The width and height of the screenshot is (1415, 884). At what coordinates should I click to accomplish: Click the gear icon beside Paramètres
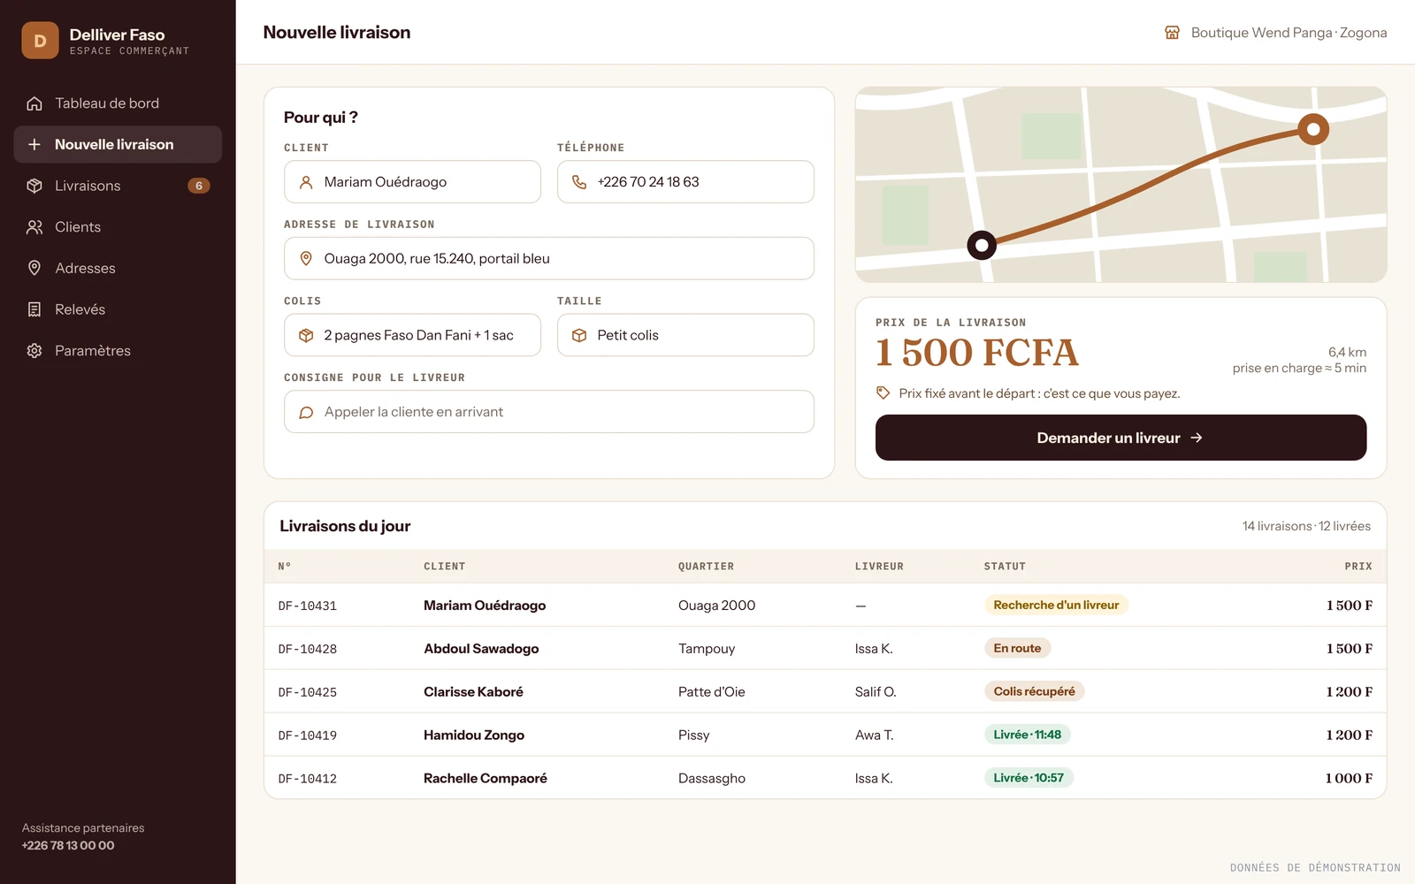[x=34, y=351]
